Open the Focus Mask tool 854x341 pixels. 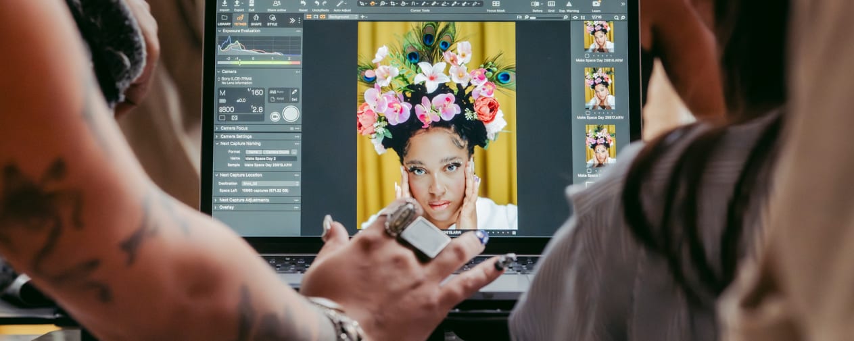tap(496, 4)
